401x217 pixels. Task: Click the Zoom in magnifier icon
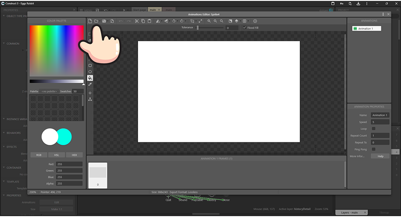[x=209, y=21]
